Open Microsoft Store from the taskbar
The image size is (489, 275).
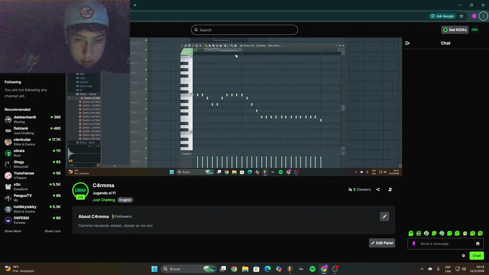click(x=256, y=269)
